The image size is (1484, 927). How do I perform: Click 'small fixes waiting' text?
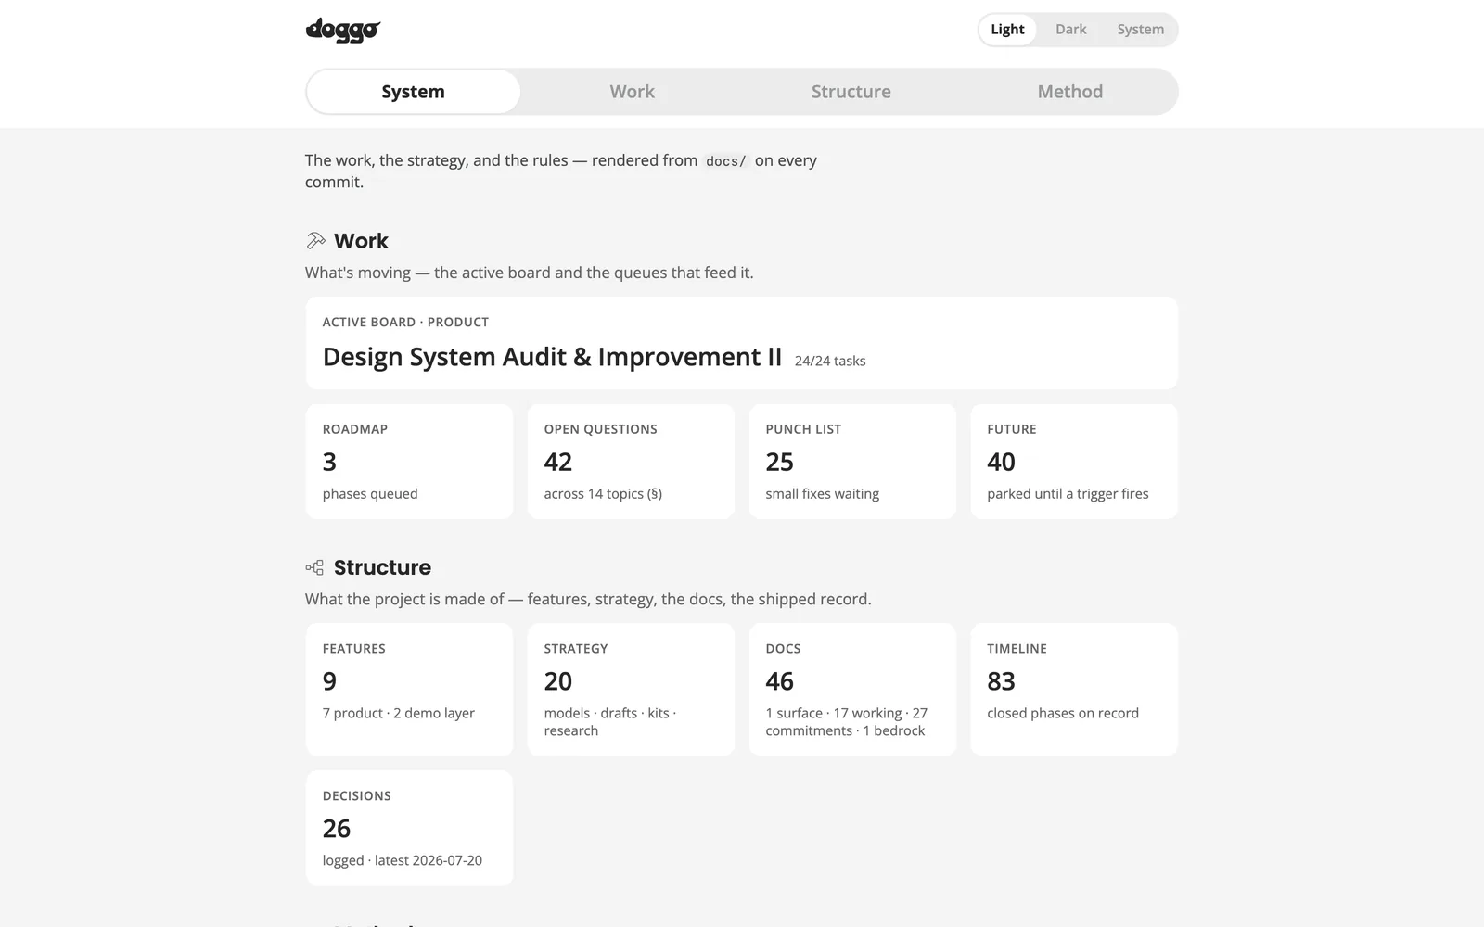point(823,494)
